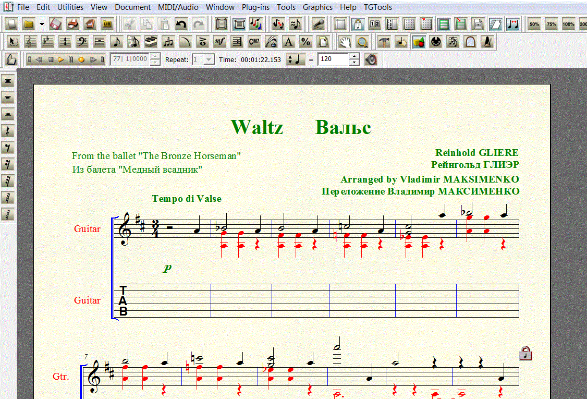
Task: Select the Text A tool
Action: click(x=289, y=42)
